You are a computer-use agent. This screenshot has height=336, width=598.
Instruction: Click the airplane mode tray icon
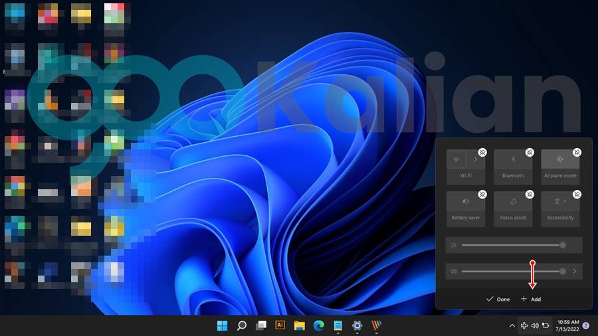(524, 325)
